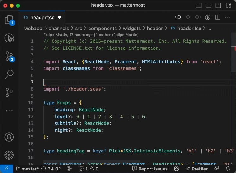
Task: Click 'classnames' string on line 5
Action: (x=123, y=68)
